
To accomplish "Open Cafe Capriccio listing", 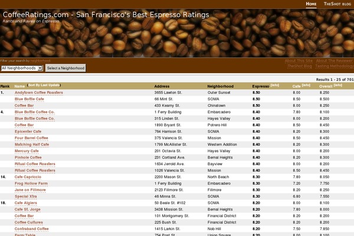I will click(28, 177).
